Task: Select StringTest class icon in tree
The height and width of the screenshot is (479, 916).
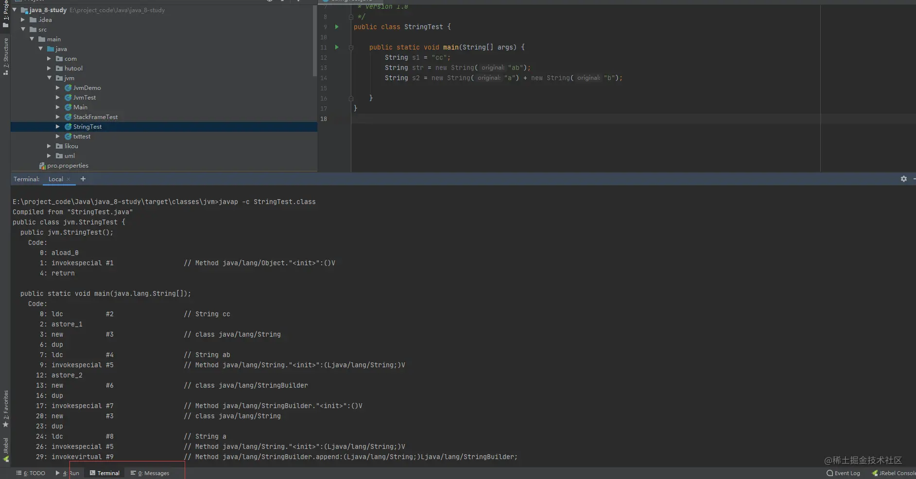Action: (68, 127)
